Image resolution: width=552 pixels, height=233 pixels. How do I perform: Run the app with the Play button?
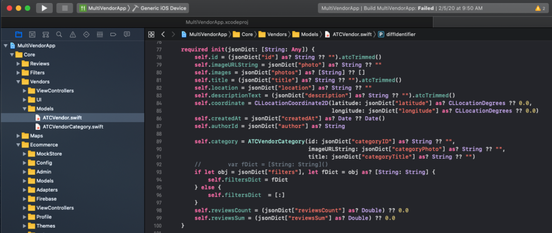tap(44, 8)
